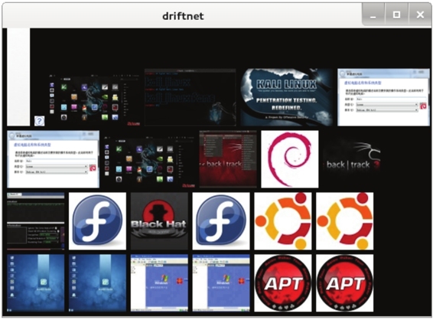Click Fedora logo right of Black Hat
The height and width of the screenshot is (320, 433).
(221, 221)
